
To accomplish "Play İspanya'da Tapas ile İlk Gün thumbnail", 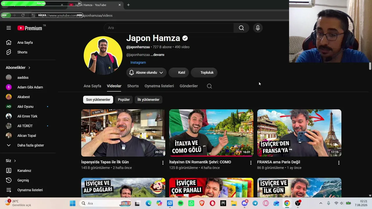I will (123, 133).
